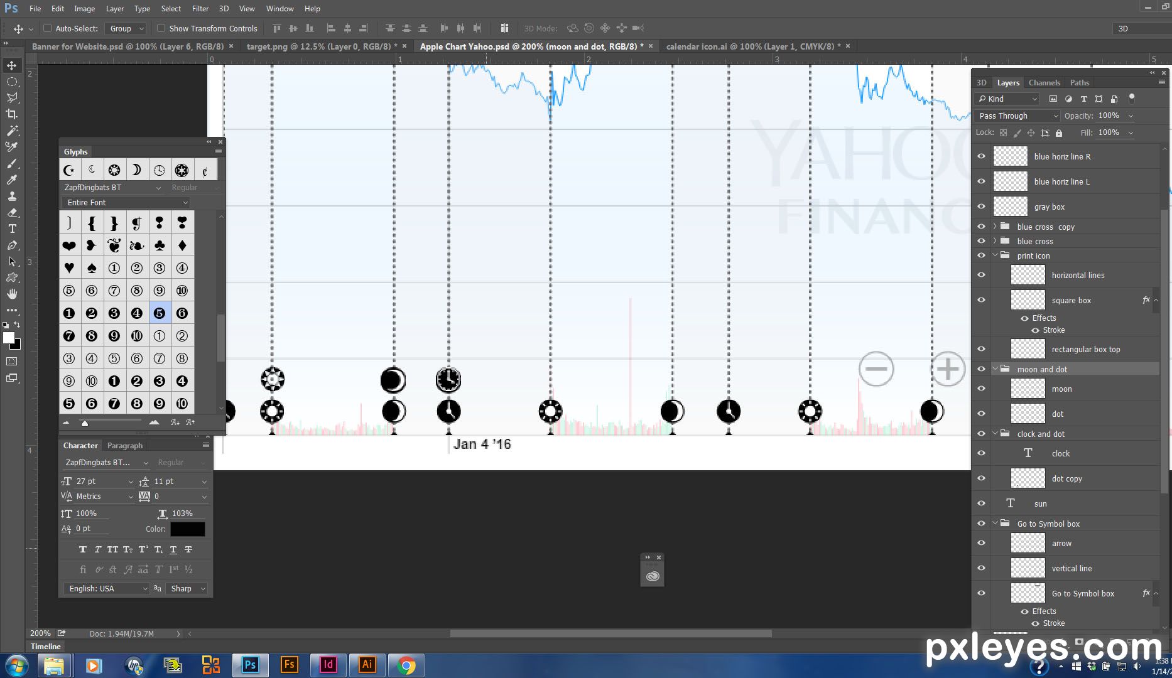
Task: Enable Show Transform Controls checkbox
Action: [161, 28]
